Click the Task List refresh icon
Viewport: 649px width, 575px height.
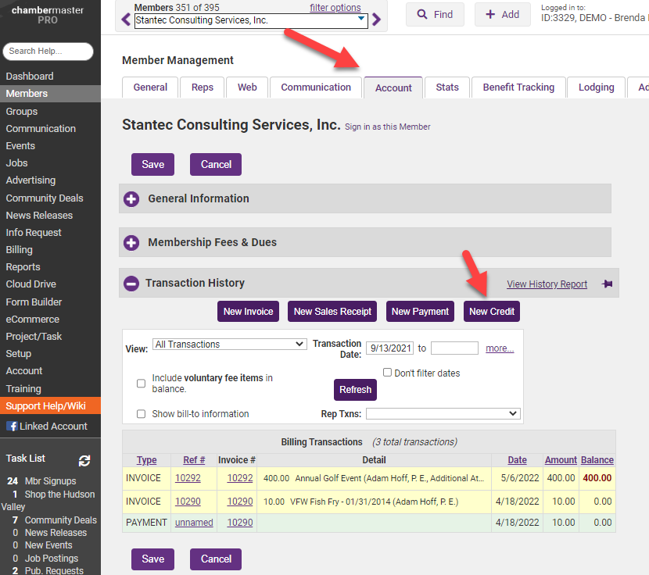[84, 461]
